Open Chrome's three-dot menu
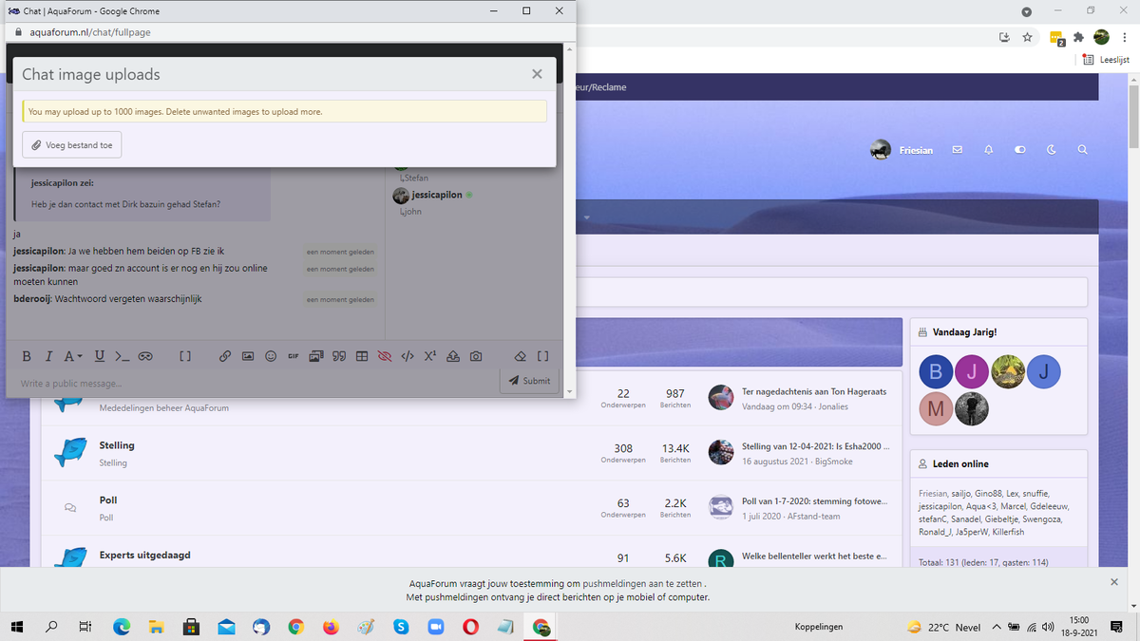Viewport: 1140px width, 641px height. click(1125, 38)
